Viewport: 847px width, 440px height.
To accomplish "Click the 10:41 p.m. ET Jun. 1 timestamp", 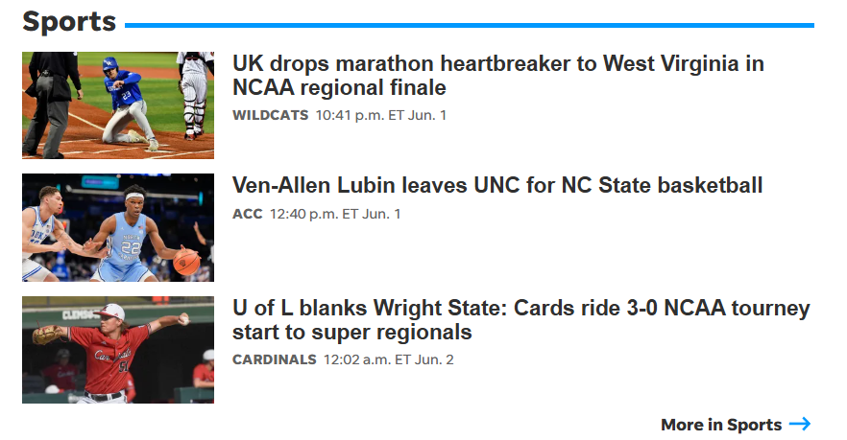I will point(381,115).
